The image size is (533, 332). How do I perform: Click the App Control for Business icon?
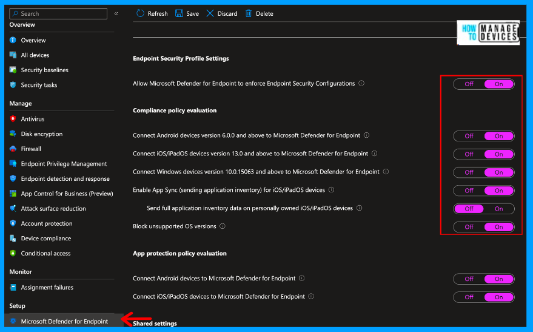pyautogui.click(x=13, y=194)
